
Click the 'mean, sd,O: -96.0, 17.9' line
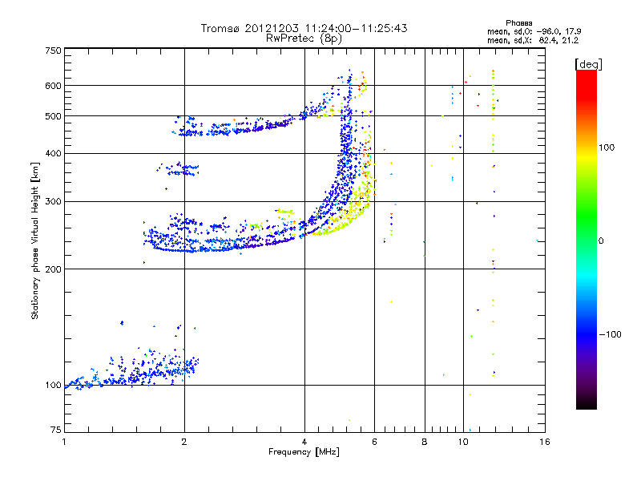(534, 31)
